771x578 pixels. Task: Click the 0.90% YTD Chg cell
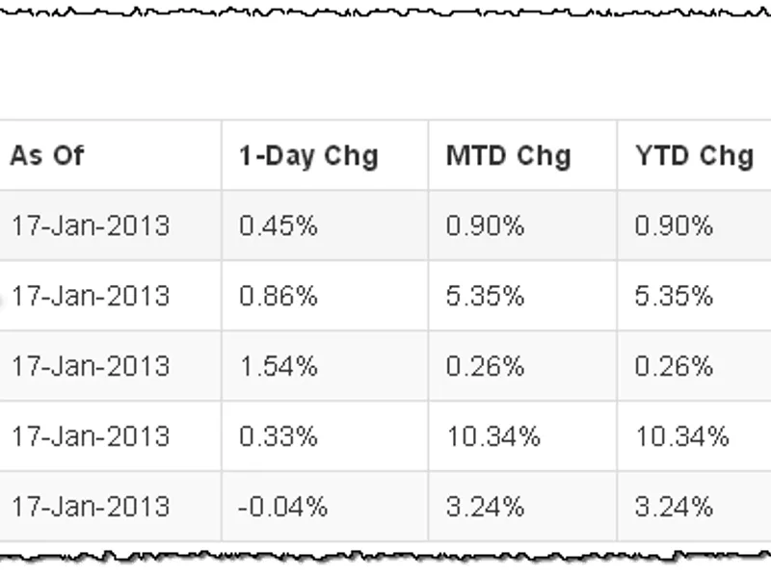pyautogui.click(x=674, y=226)
